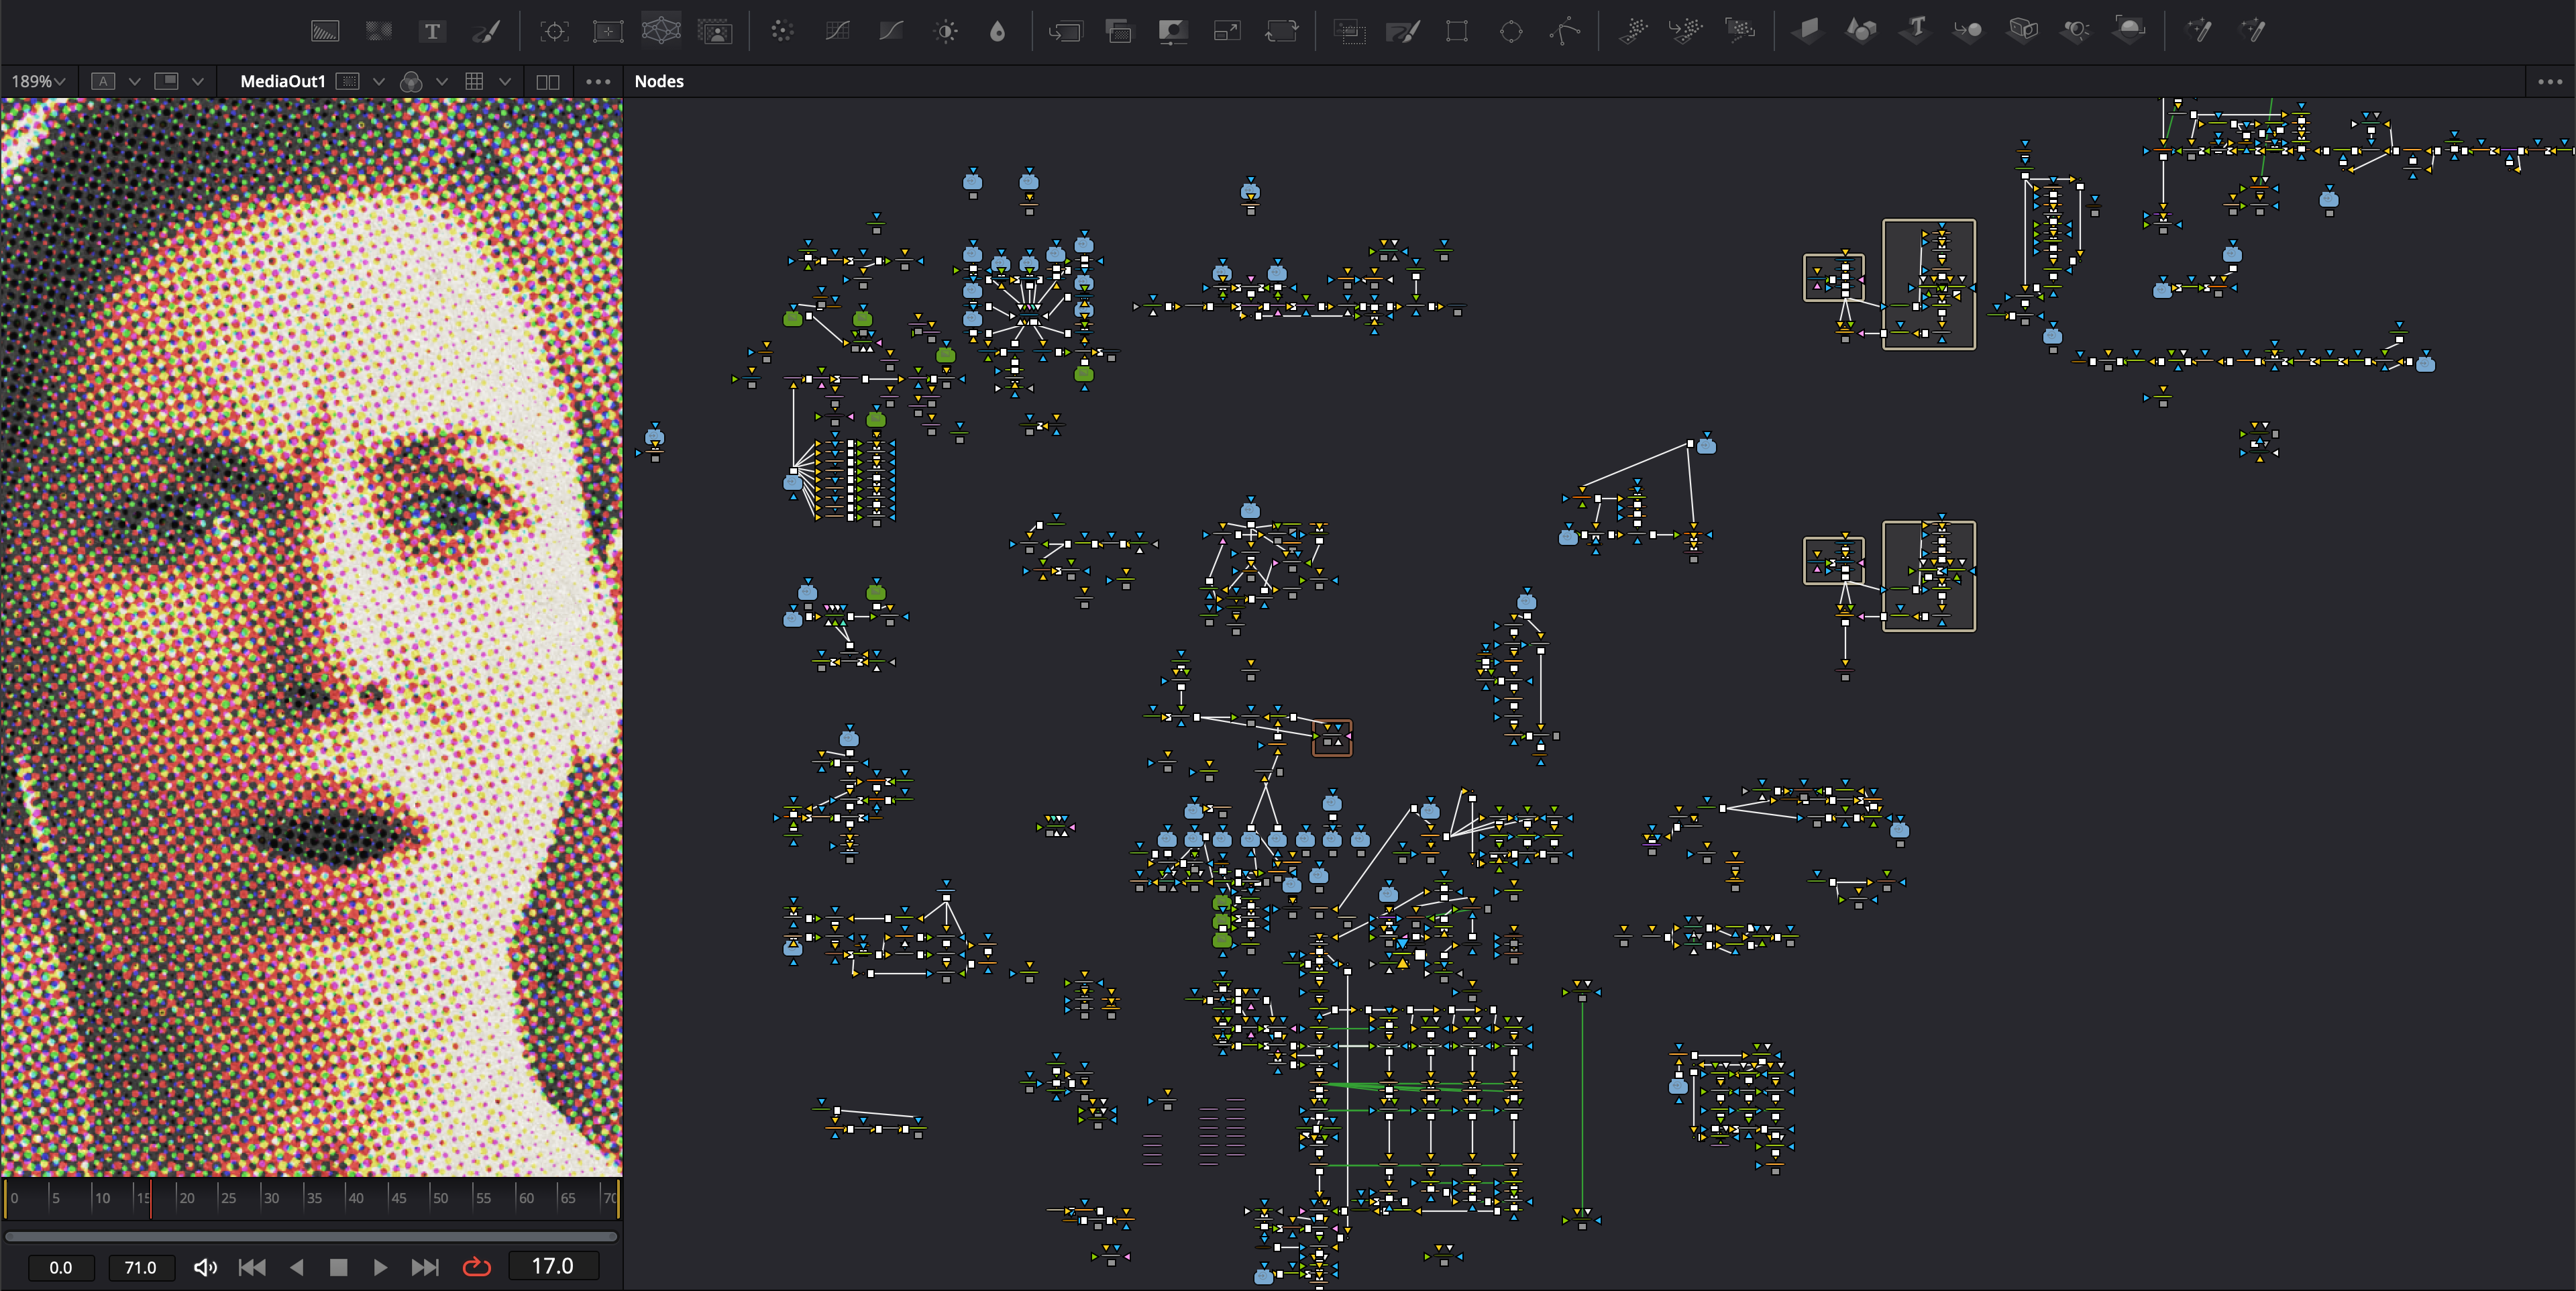Open the Nodes panel three-dot menu
This screenshot has height=1291, width=2576.
click(2550, 82)
